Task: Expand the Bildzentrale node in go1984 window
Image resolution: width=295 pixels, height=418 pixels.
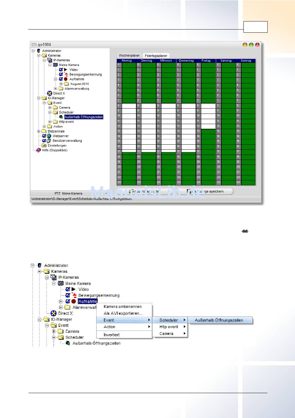Action: pyautogui.click(x=39, y=131)
